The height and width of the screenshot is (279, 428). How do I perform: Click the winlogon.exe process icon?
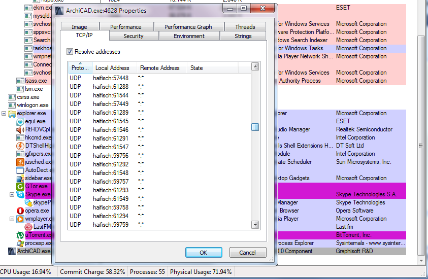[x=12, y=106]
